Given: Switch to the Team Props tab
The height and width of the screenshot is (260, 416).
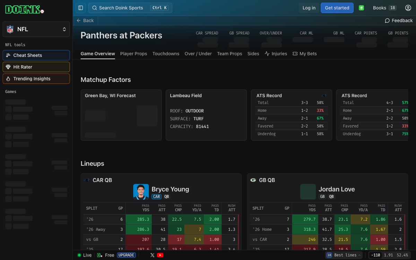Looking at the screenshot, I should (x=229, y=54).
